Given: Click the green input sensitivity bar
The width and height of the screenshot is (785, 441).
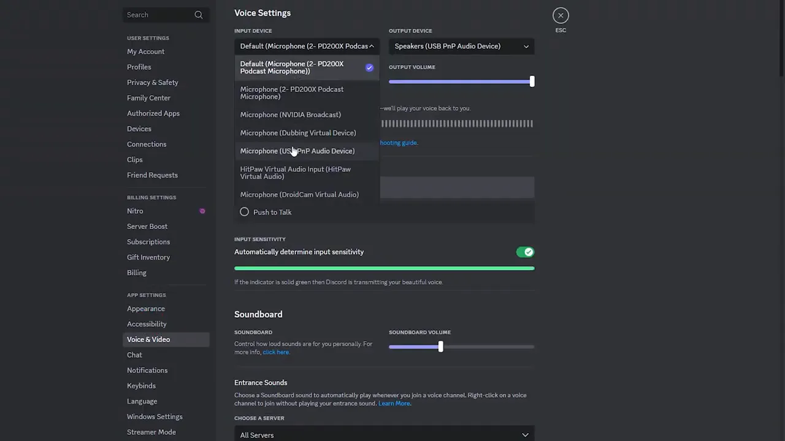Looking at the screenshot, I should tap(384, 268).
